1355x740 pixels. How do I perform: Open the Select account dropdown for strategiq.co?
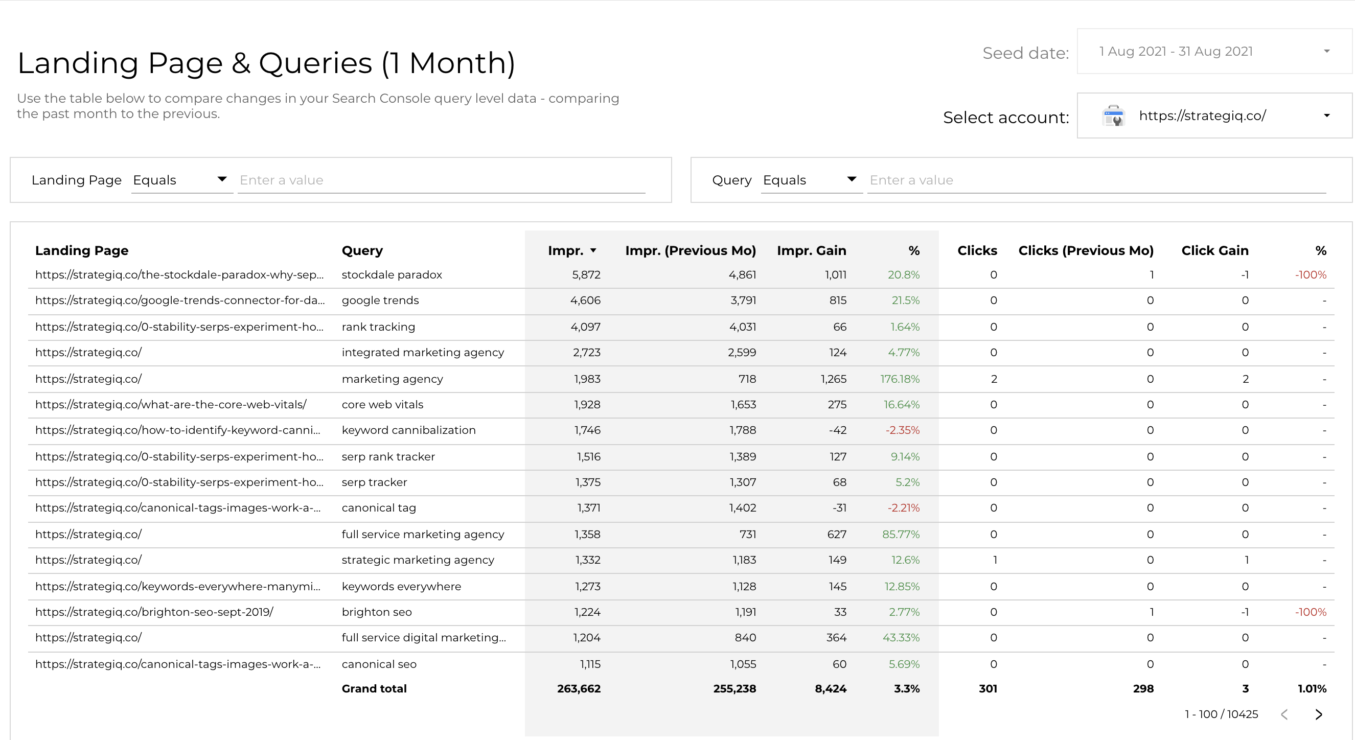tap(1214, 115)
